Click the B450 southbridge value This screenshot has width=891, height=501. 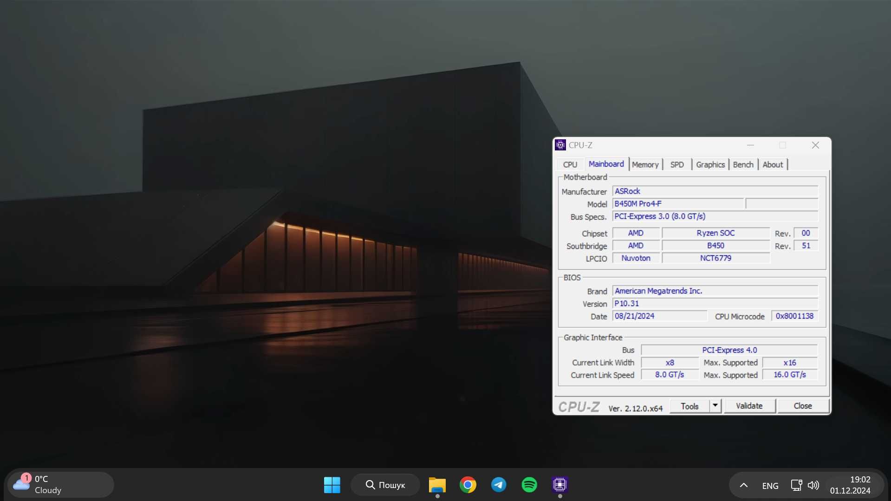click(x=715, y=246)
